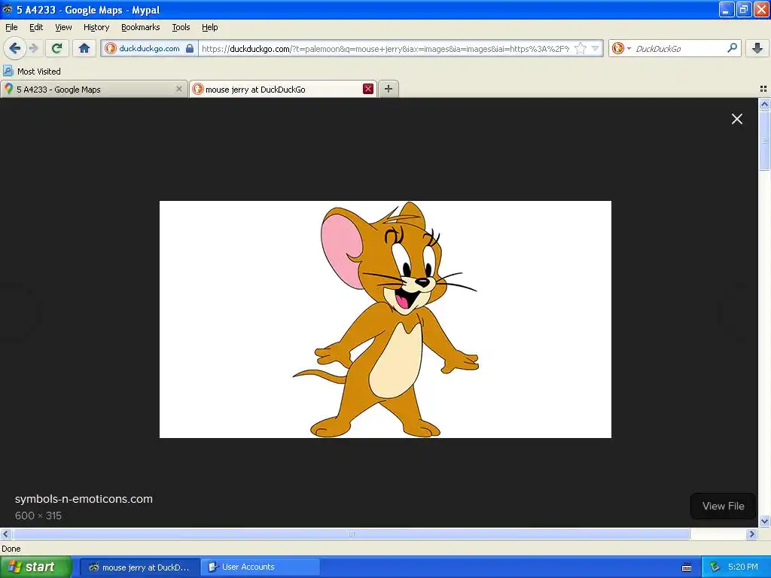Open the Help menu

click(210, 27)
